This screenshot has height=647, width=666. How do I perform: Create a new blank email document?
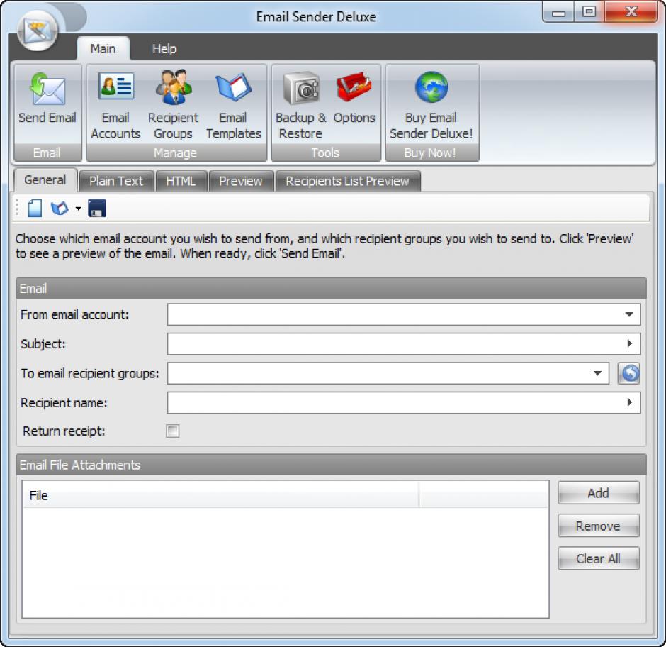click(35, 209)
